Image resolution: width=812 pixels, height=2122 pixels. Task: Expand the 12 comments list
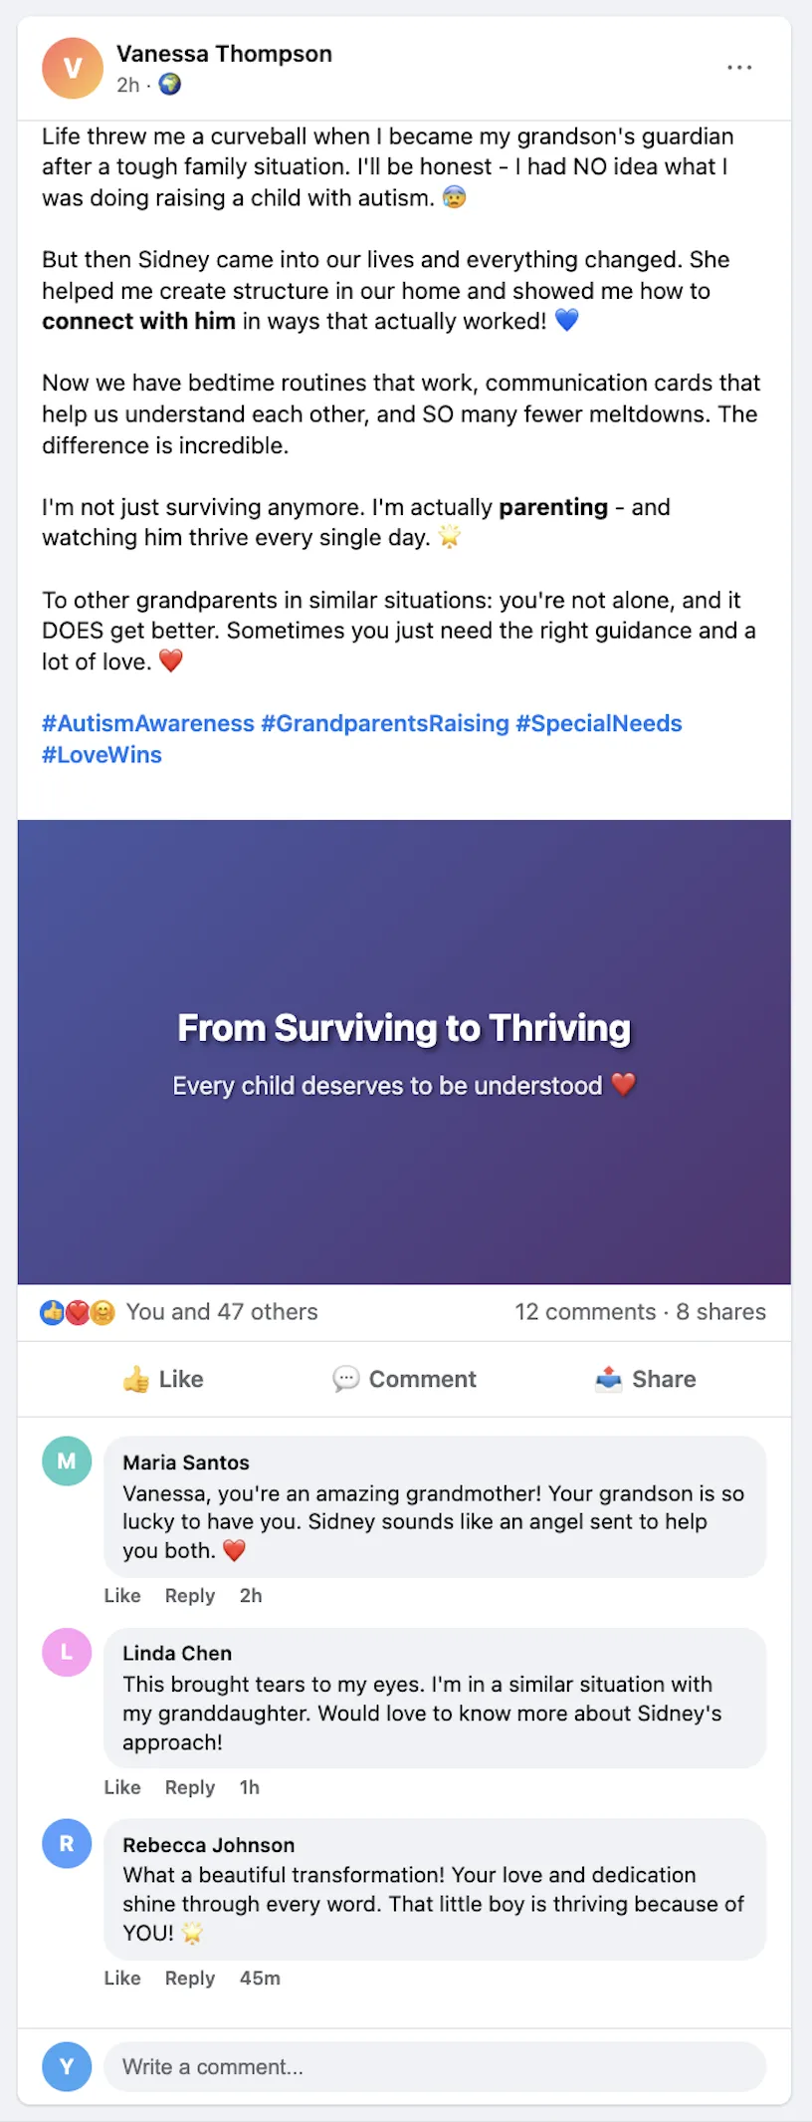click(585, 1312)
